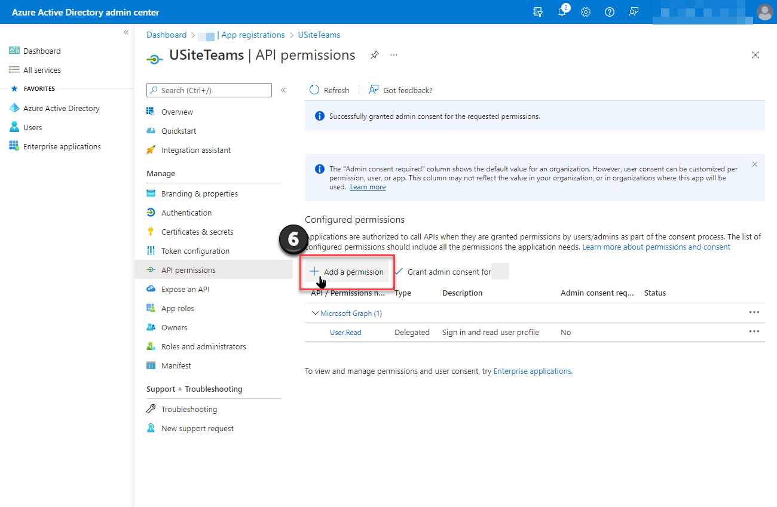Screen dimensions: 777x507
Task: Close the API permissions blade
Action: tap(755, 55)
